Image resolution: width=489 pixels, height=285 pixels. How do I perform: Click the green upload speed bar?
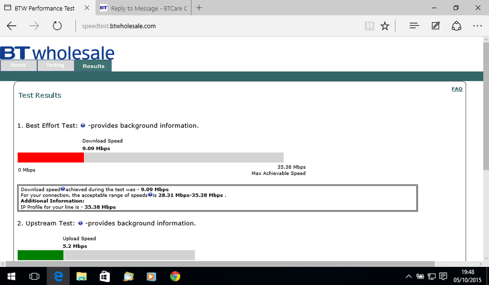click(41, 255)
